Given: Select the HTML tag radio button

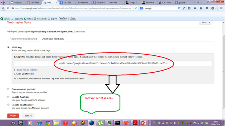Looking at the screenshot, I should (x=8, y=47).
